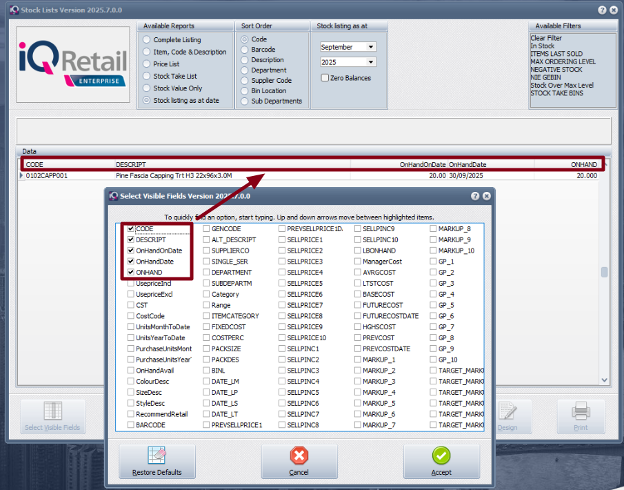The width and height of the screenshot is (624, 490).
Task: Click the field list scroll-down arrow
Action: pyautogui.click(x=605, y=380)
